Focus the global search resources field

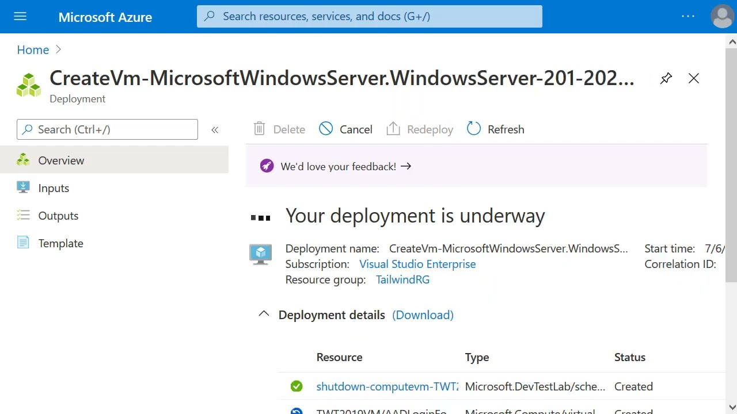pyautogui.click(x=370, y=16)
